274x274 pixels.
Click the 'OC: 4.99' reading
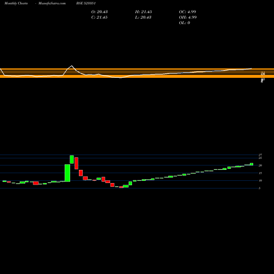[x=187, y=12]
